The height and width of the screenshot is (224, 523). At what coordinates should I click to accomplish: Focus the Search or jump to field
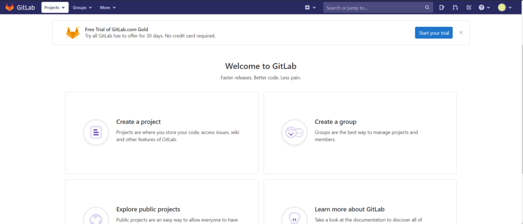[378, 7]
